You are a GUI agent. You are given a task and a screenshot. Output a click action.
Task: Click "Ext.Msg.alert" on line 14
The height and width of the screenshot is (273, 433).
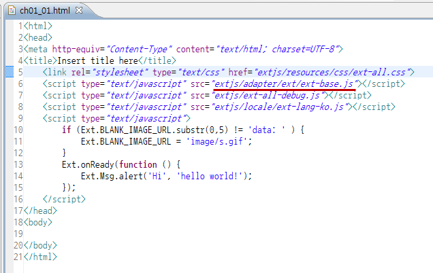tap(112, 176)
